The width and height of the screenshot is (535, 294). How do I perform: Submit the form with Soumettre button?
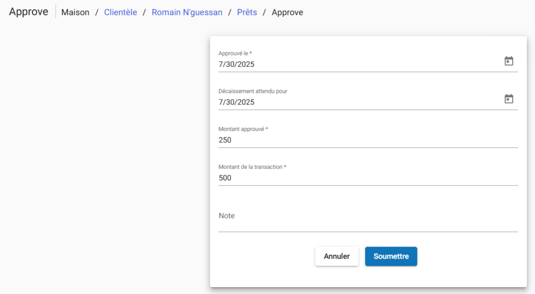tap(391, 256)
